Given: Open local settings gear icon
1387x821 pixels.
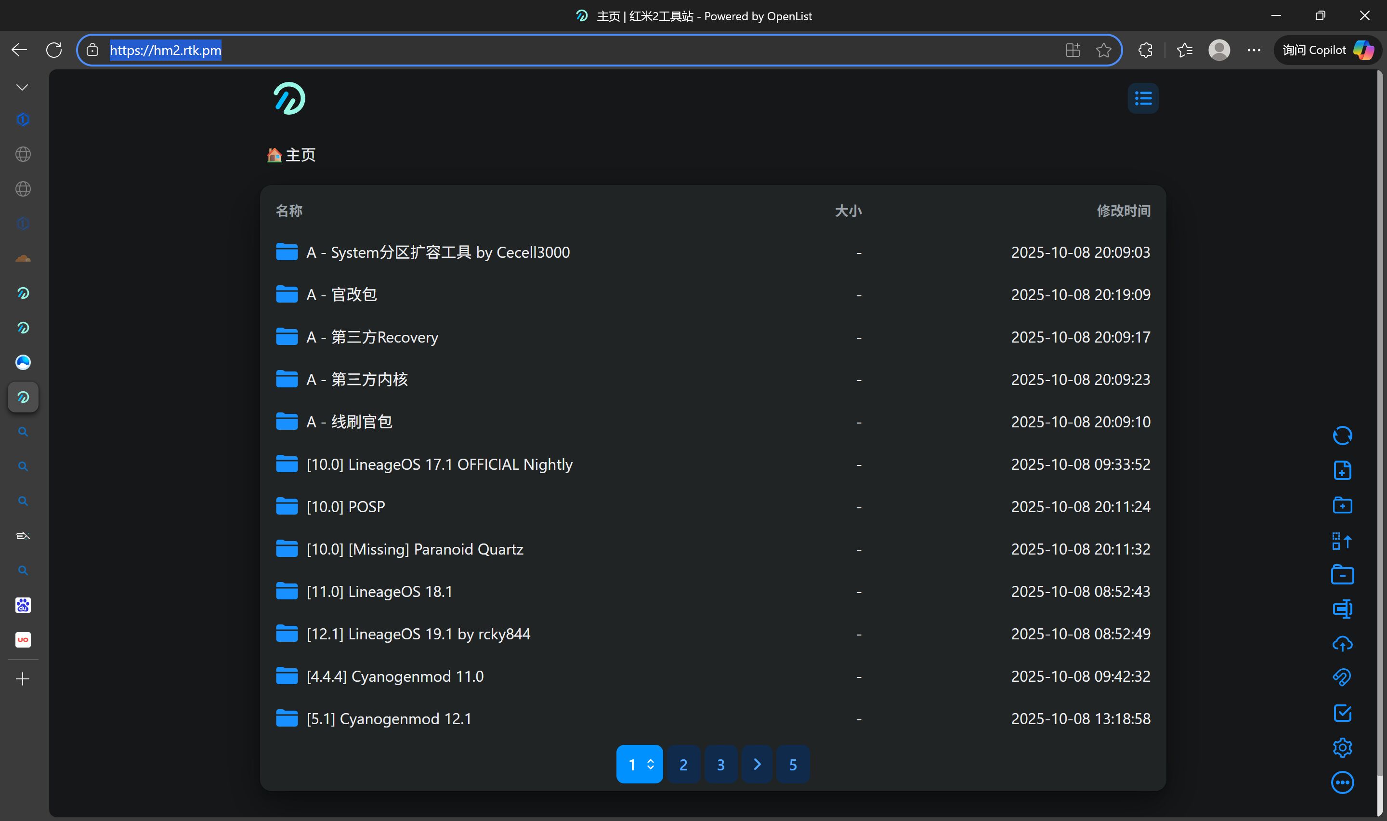Looking at the screenshot, I should pos(1342,747).
